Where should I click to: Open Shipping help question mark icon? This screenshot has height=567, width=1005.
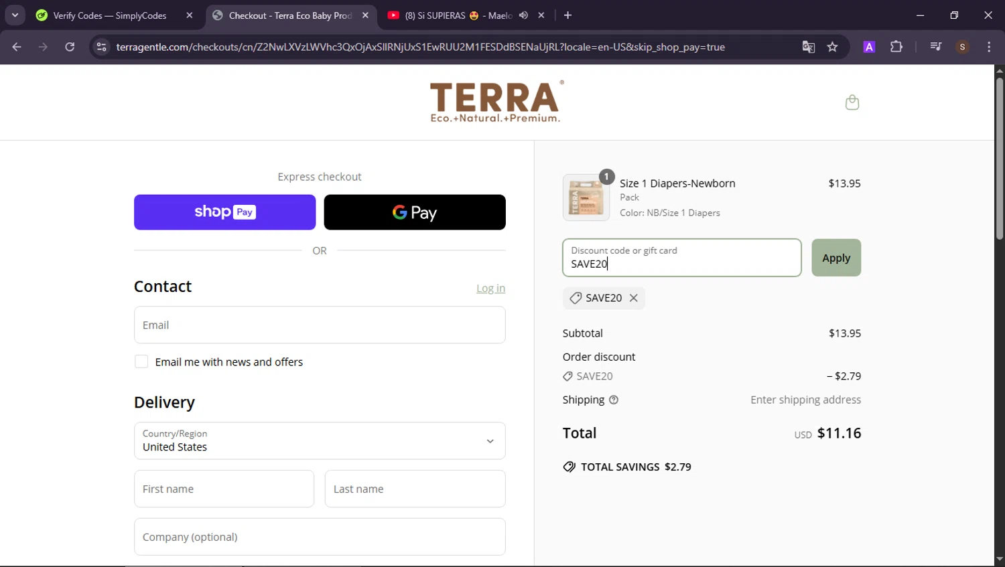(614, 400)
